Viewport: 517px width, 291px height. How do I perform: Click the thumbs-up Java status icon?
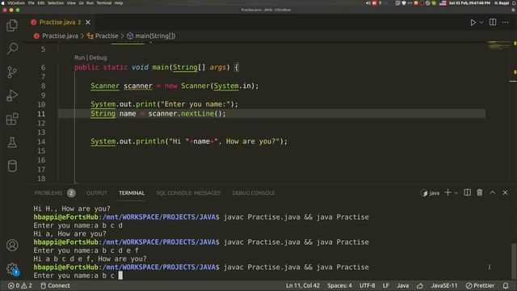(420, 285)
